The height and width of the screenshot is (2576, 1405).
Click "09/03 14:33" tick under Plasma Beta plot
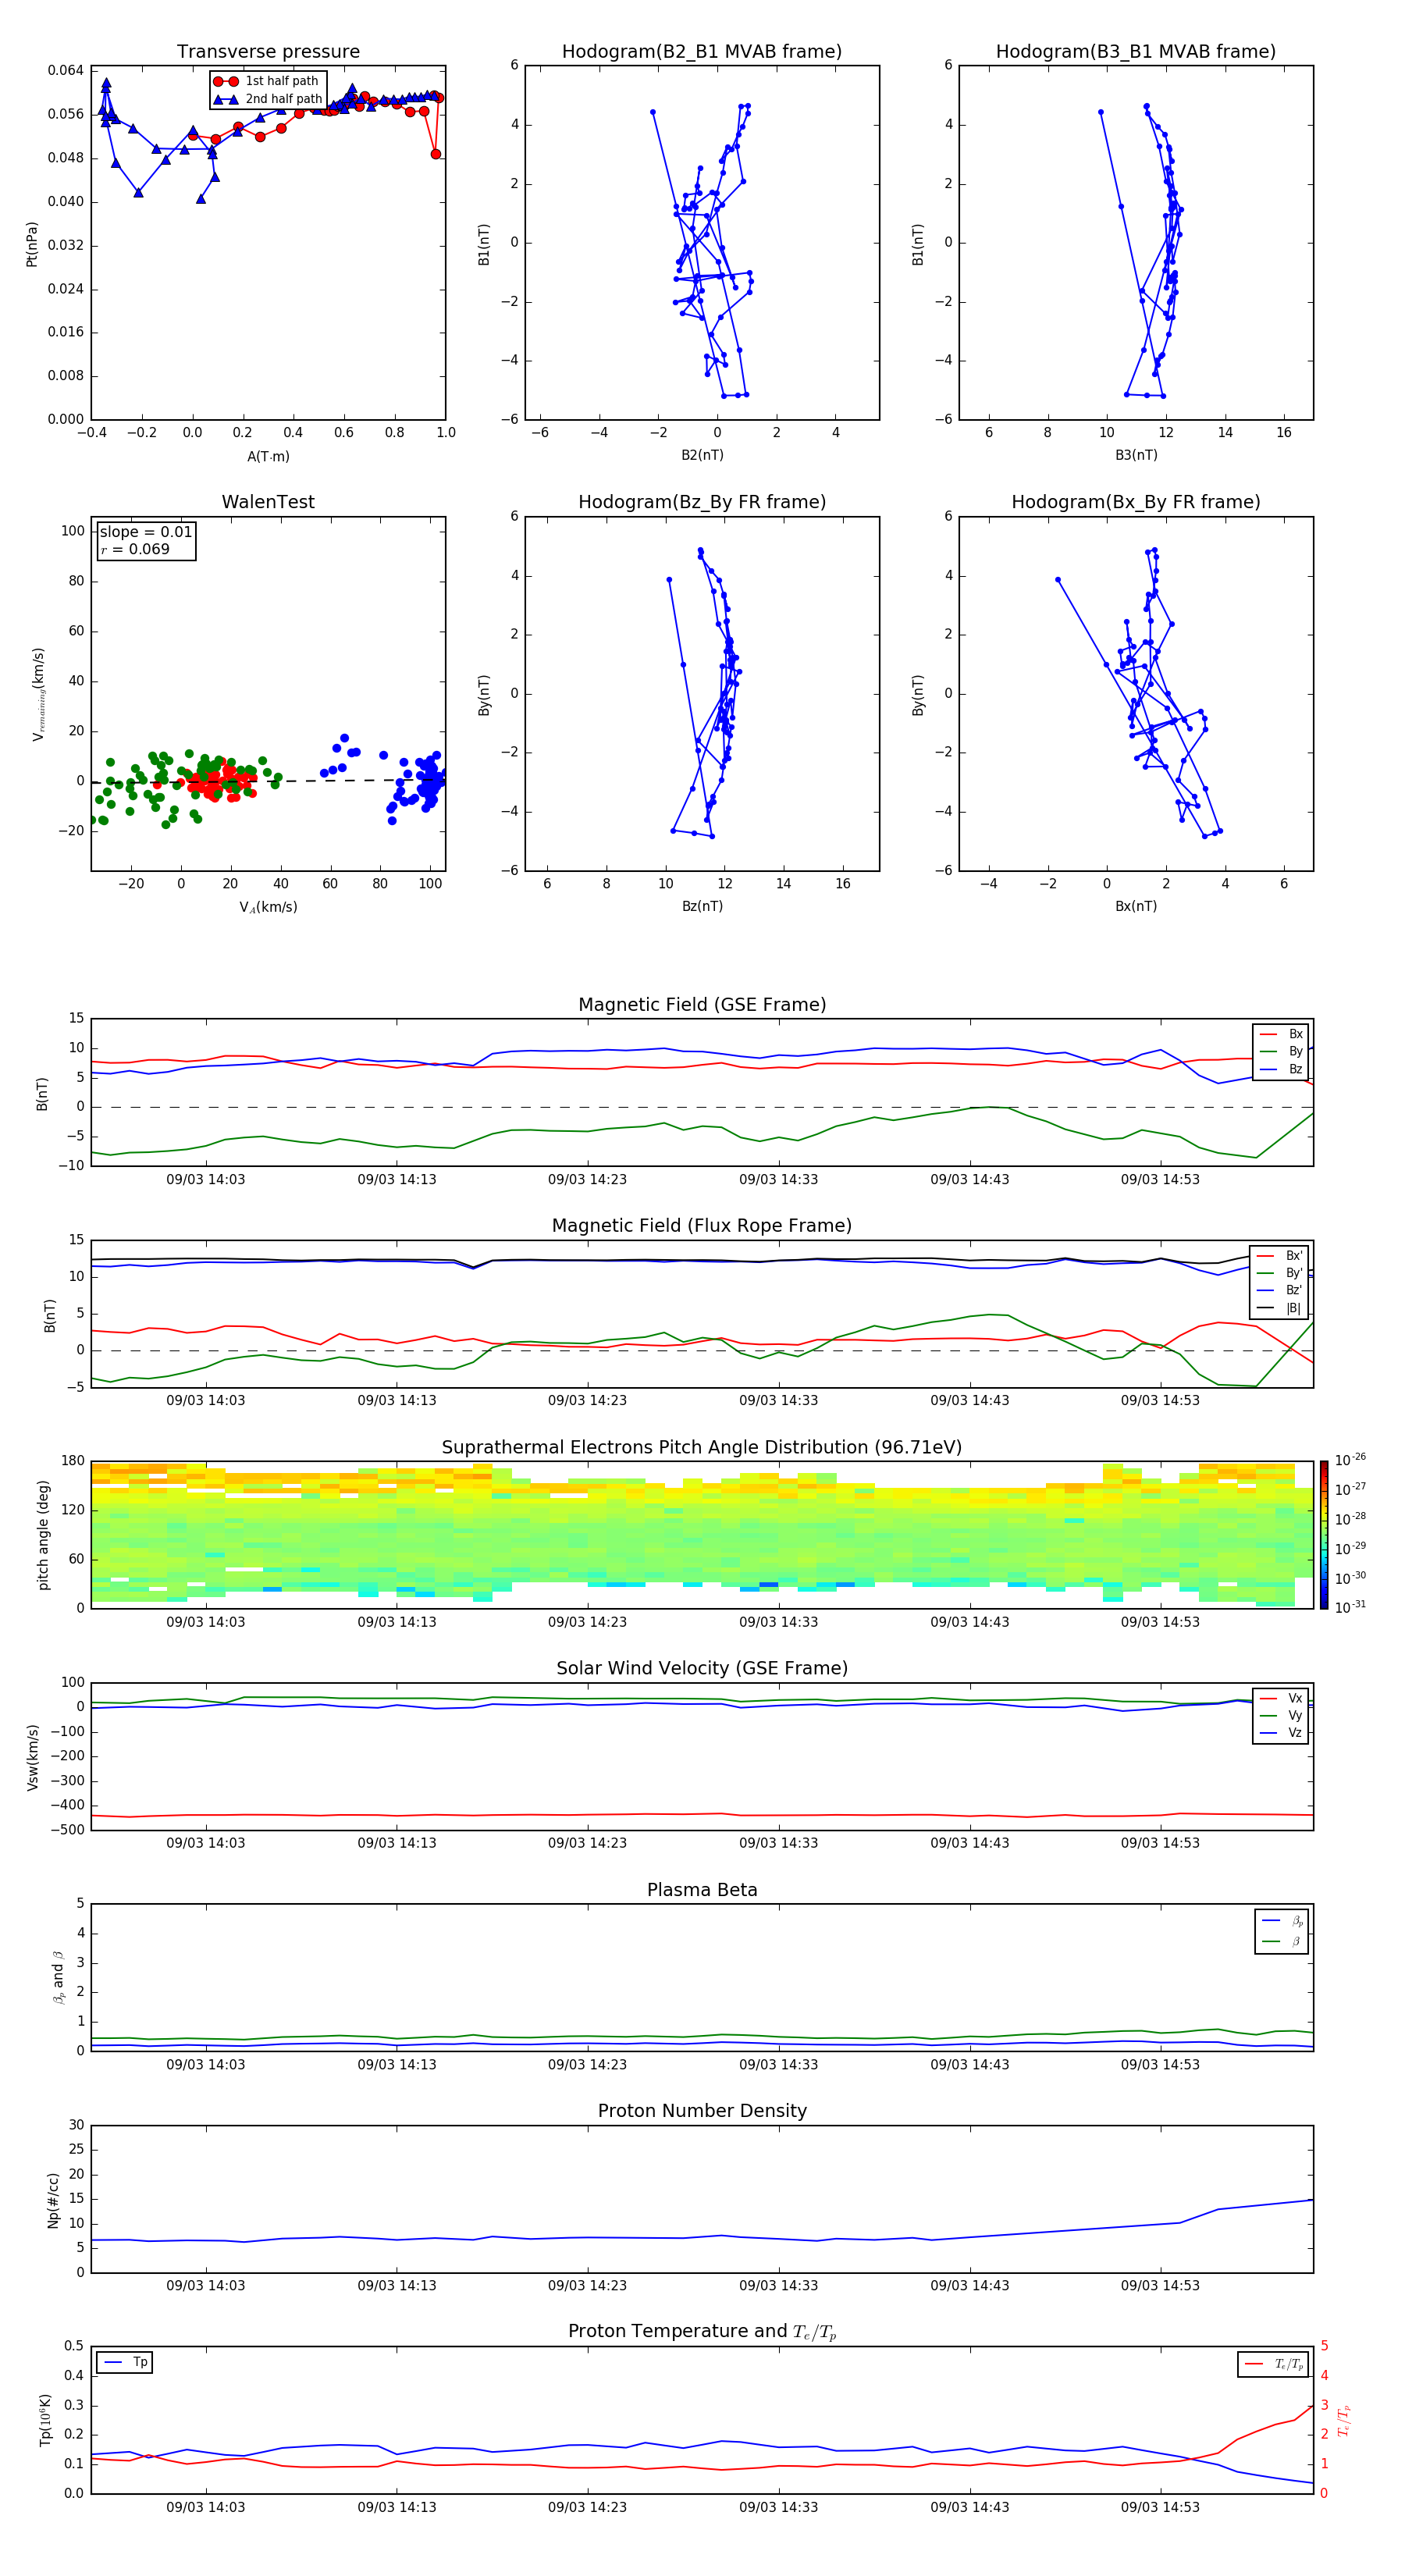click(x=778, y=2065)
